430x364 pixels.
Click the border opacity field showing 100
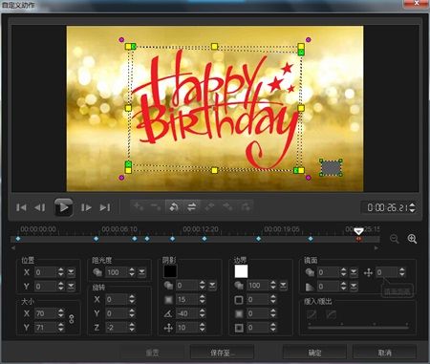click(258, 286)
